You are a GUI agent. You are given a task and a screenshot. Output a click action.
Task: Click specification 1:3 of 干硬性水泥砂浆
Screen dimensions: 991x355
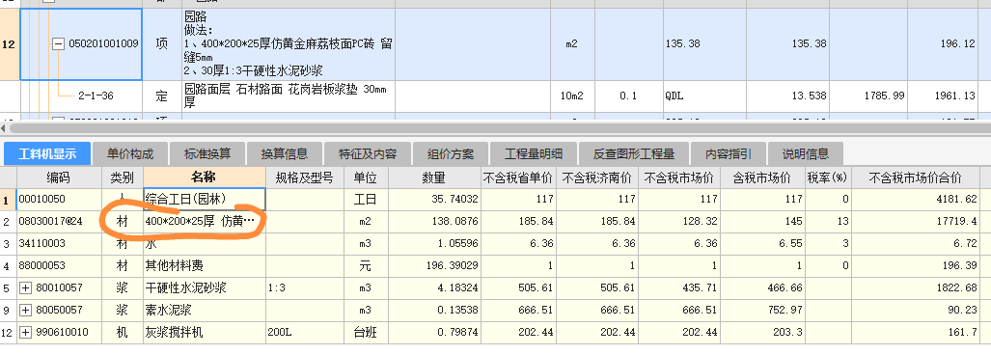tap(305, 288)
